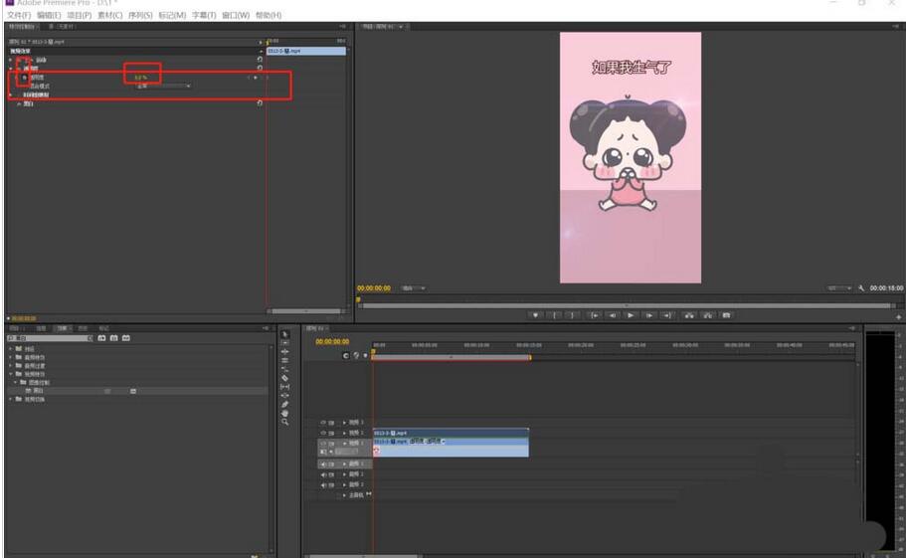Open the blend mode dropdown
906x558 pixels.
(164, 86)
